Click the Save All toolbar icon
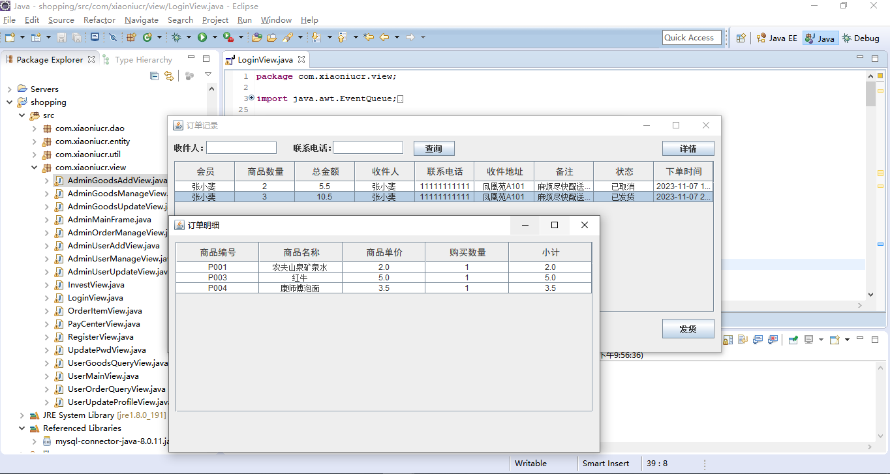890x474 pixels. [x=76, y=37]
